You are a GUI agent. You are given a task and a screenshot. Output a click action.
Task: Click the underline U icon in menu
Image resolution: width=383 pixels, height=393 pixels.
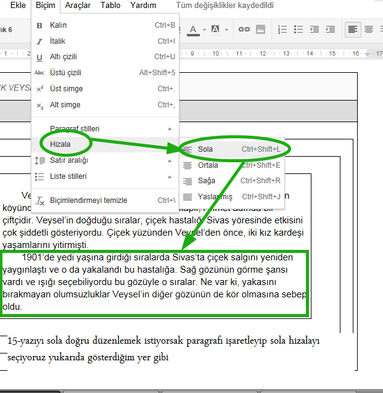point(39,57)
